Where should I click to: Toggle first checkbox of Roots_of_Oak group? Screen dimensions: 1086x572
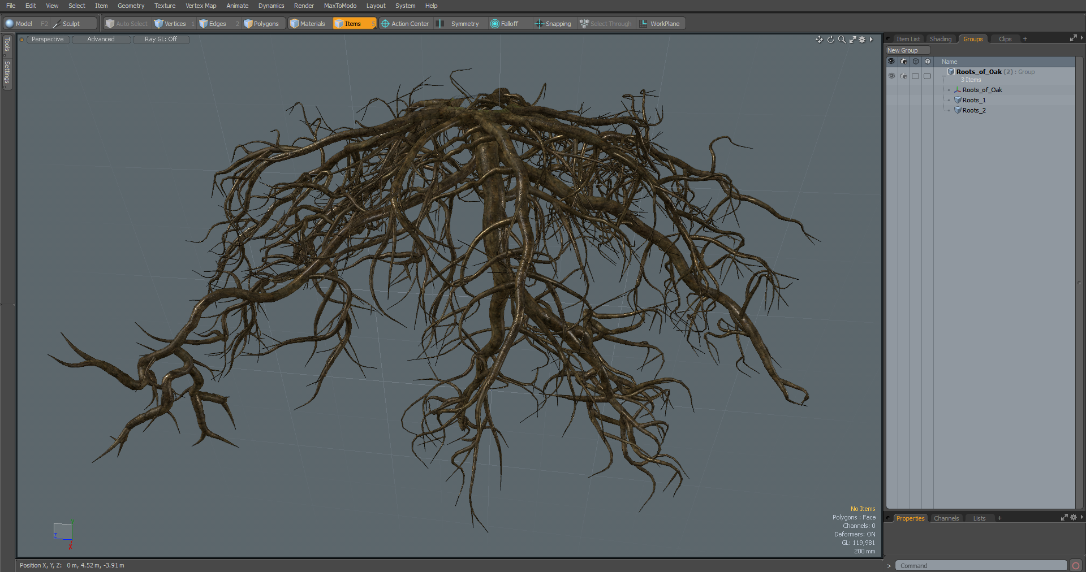pyautogui.click(x=915, y=76)
